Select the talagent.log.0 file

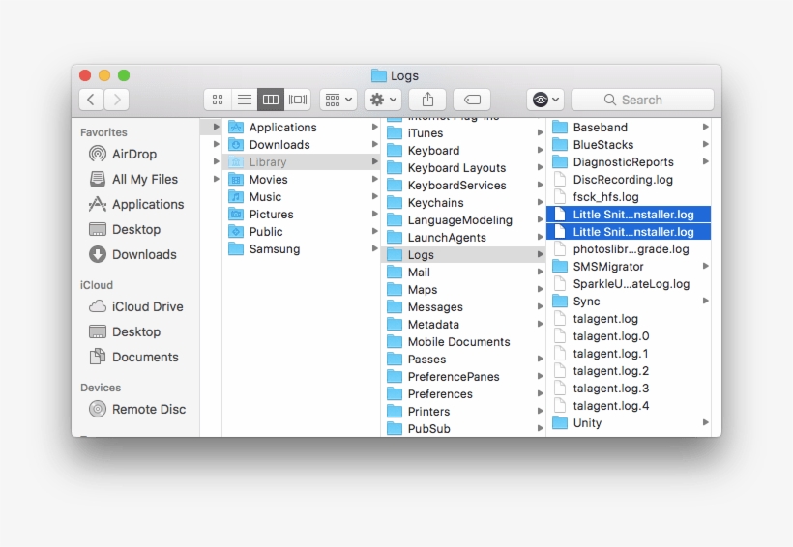(x=629, y=336)
